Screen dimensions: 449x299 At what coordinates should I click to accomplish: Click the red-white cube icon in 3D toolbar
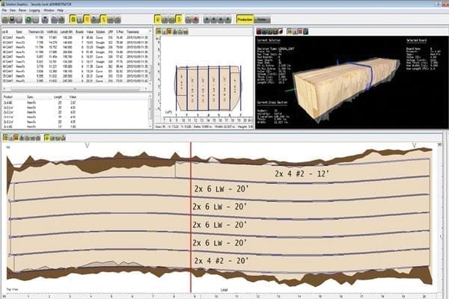(281, 31)
